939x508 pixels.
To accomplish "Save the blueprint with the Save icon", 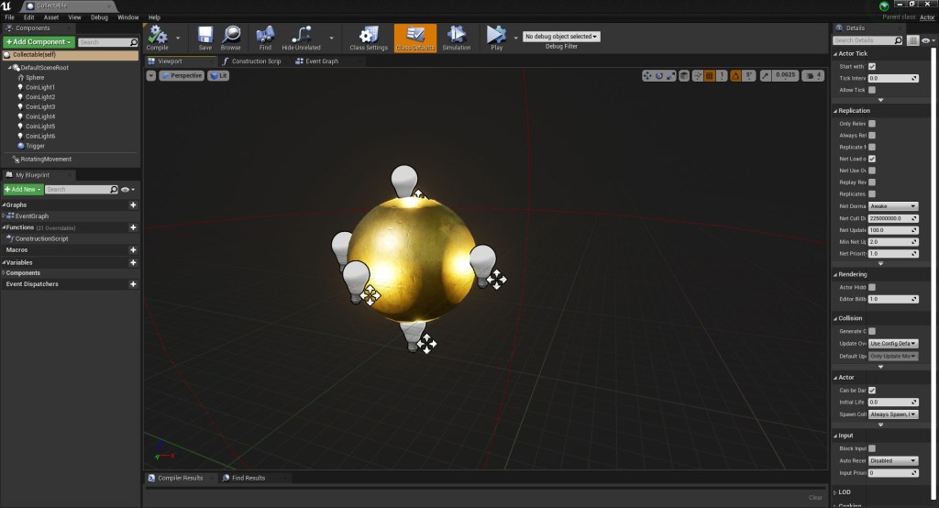I will [x=205, y=36].
